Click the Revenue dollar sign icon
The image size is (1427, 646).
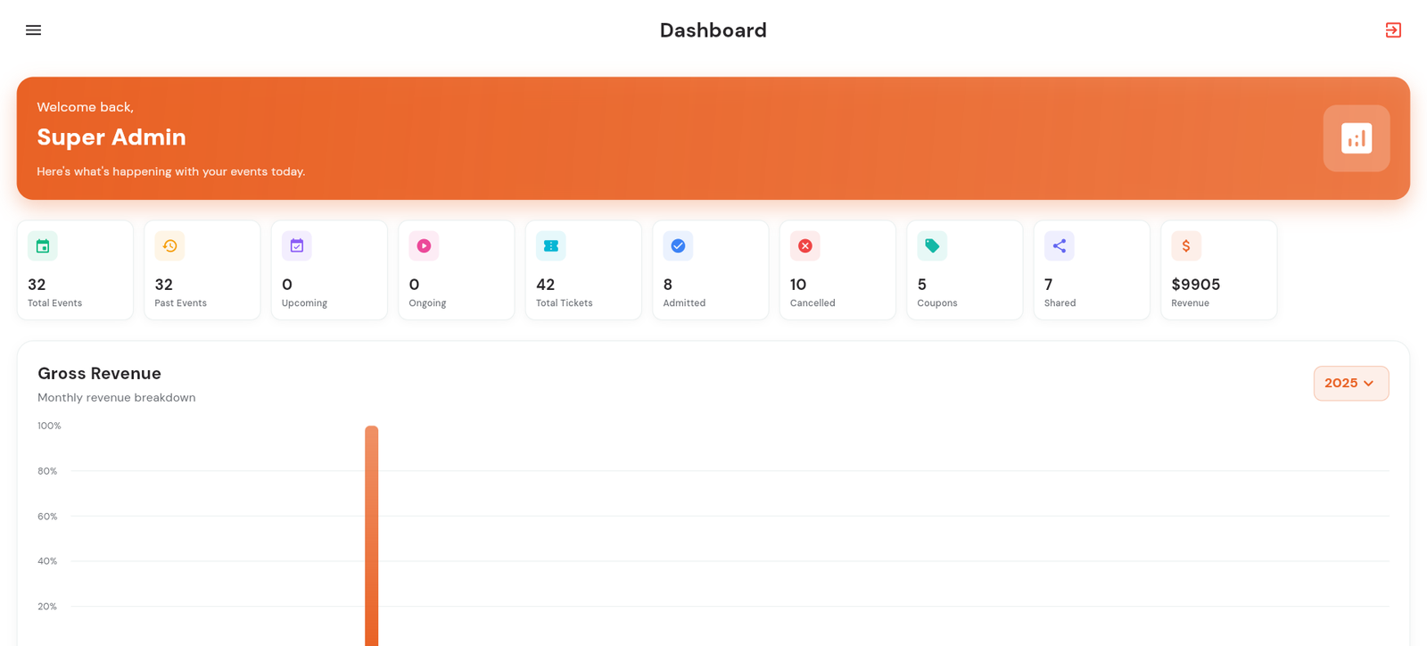tap(1186, 246)
